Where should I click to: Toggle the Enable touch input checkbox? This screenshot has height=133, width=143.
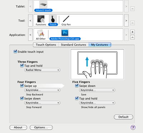coord(15,51)
